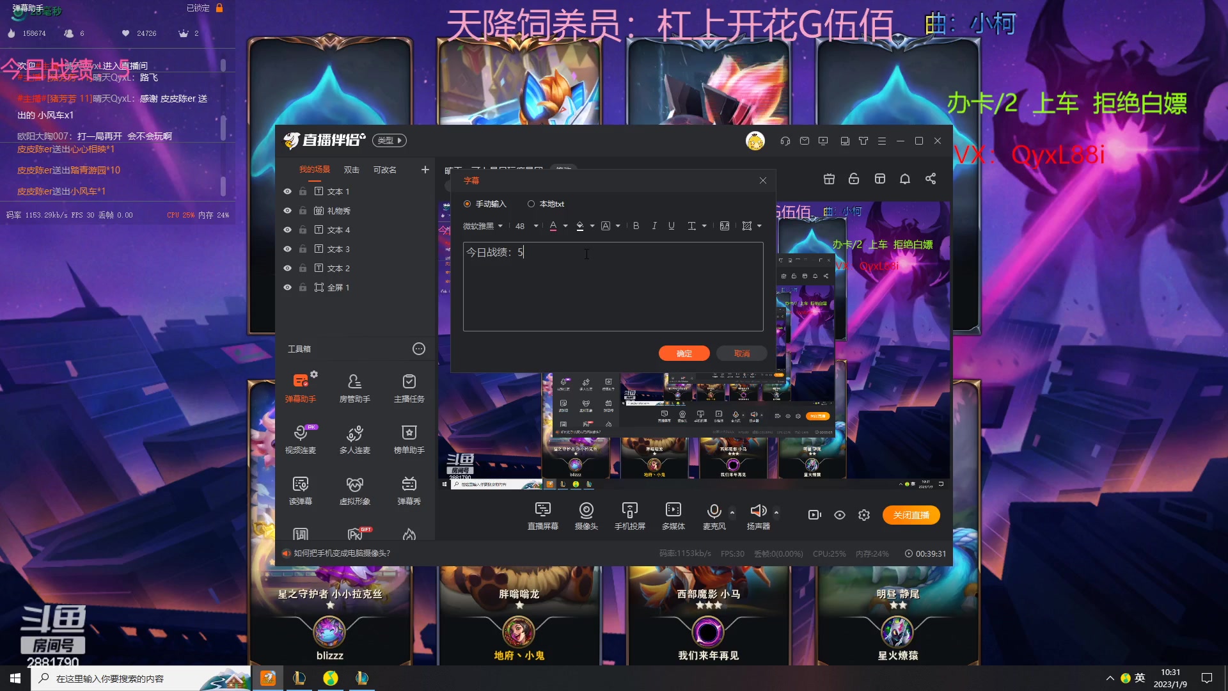Click the 确定 confirm button

click(x=684, y=353)
